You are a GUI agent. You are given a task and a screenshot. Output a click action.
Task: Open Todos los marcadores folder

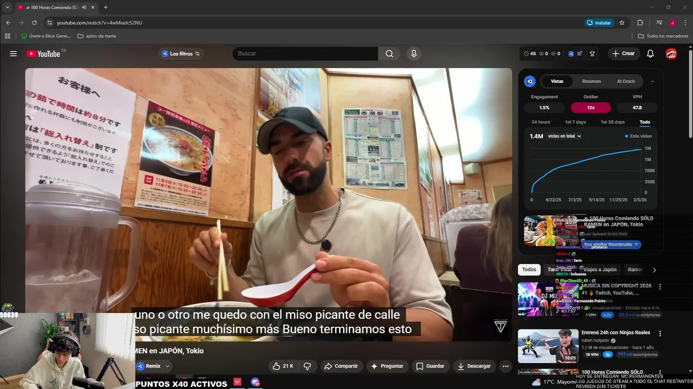point(663,36)
